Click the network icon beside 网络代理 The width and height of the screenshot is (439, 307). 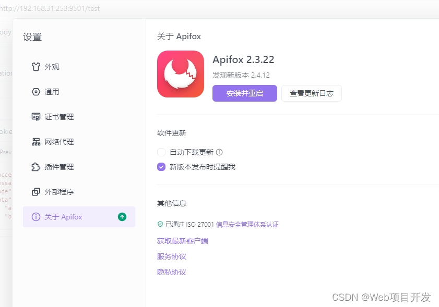(36, 142)
